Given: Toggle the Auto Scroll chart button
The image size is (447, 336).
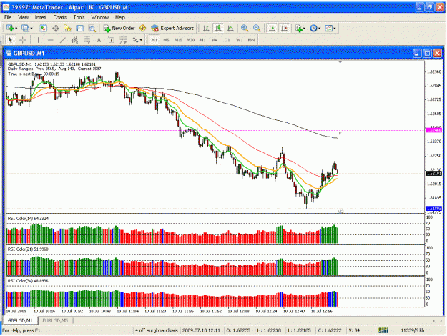Looking at the screenshot, I should (272, 28).
